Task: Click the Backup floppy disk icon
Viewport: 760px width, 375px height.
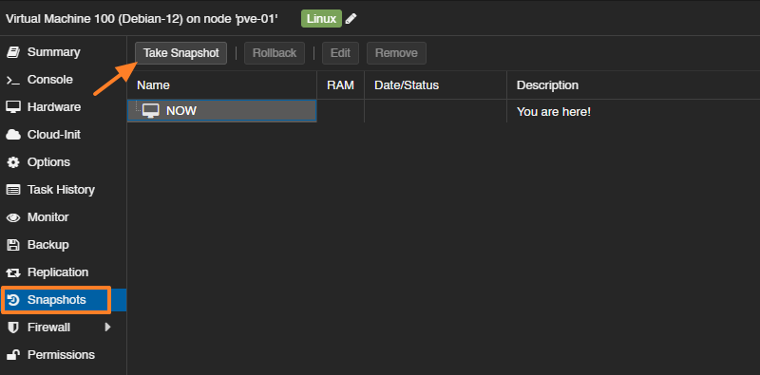Action: tap(13, 245)
